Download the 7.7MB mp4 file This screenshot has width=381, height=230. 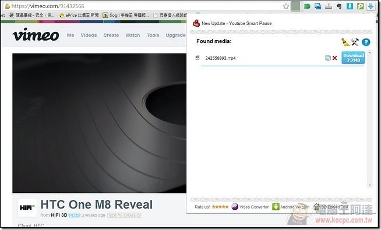353,57
